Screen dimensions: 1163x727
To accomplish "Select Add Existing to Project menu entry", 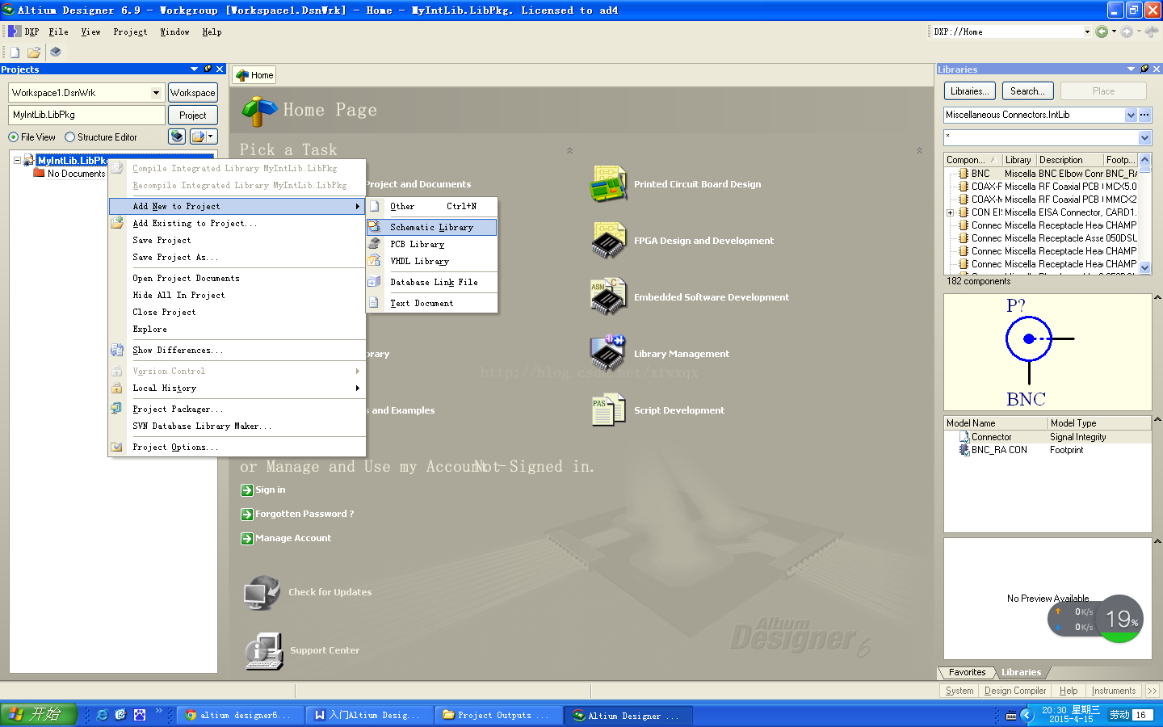I will point(194,224).
